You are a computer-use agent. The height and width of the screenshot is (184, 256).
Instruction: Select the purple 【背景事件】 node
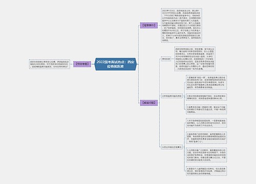click(149, 26)
